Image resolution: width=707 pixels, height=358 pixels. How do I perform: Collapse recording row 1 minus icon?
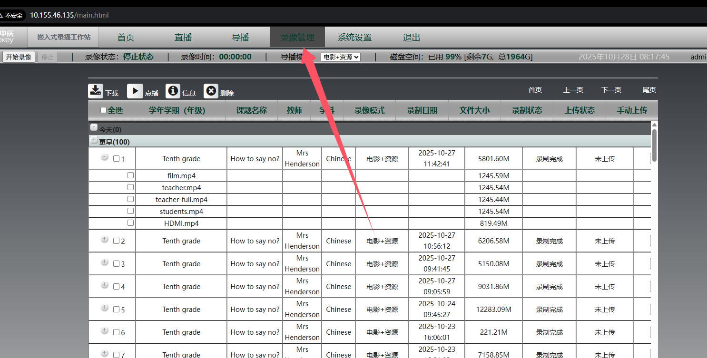coord(105,157)
